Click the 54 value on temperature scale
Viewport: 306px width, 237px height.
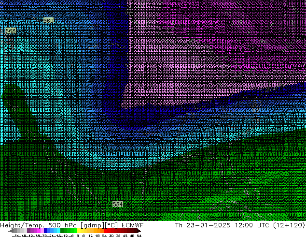(x=139, y=236)
